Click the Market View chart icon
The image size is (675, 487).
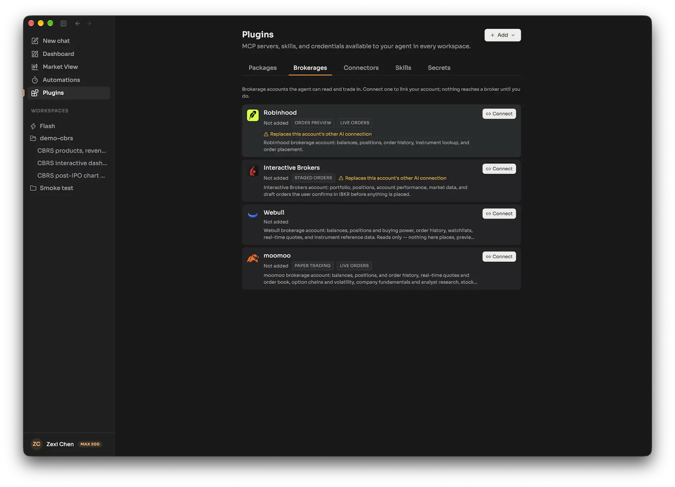coord(35,67)
